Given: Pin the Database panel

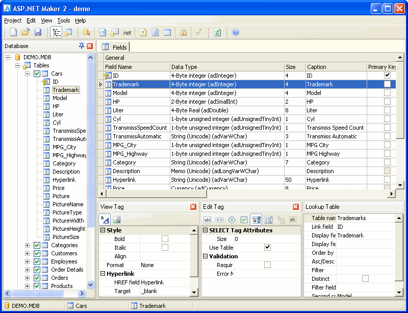Looking at the screenshot, I should 82,46.
